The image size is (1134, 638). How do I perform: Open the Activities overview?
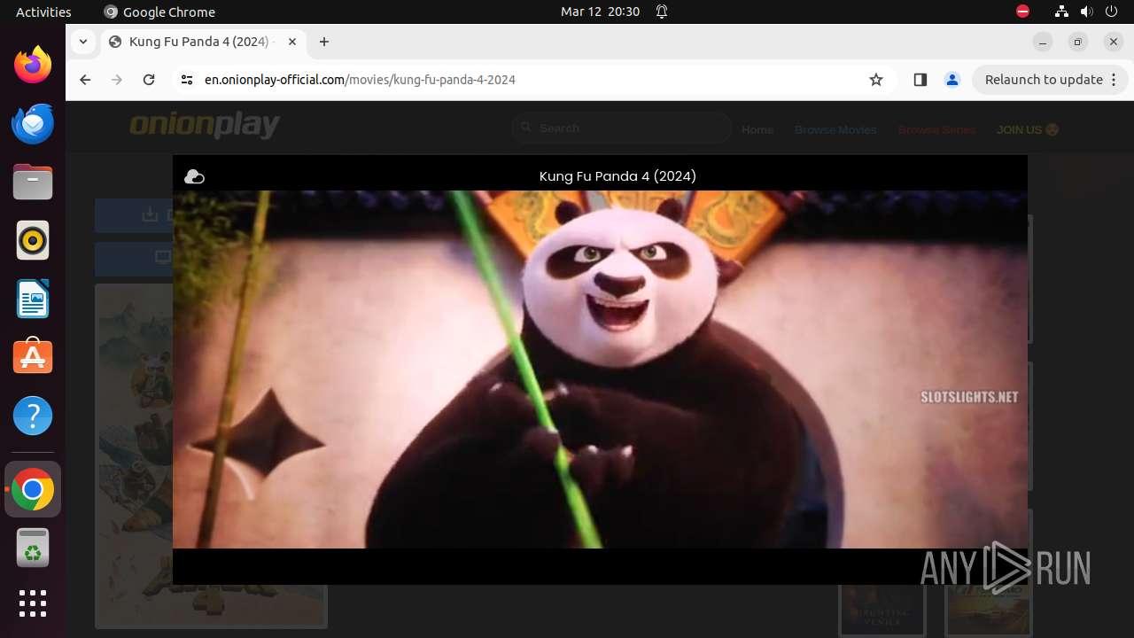[x=43, y=12]
